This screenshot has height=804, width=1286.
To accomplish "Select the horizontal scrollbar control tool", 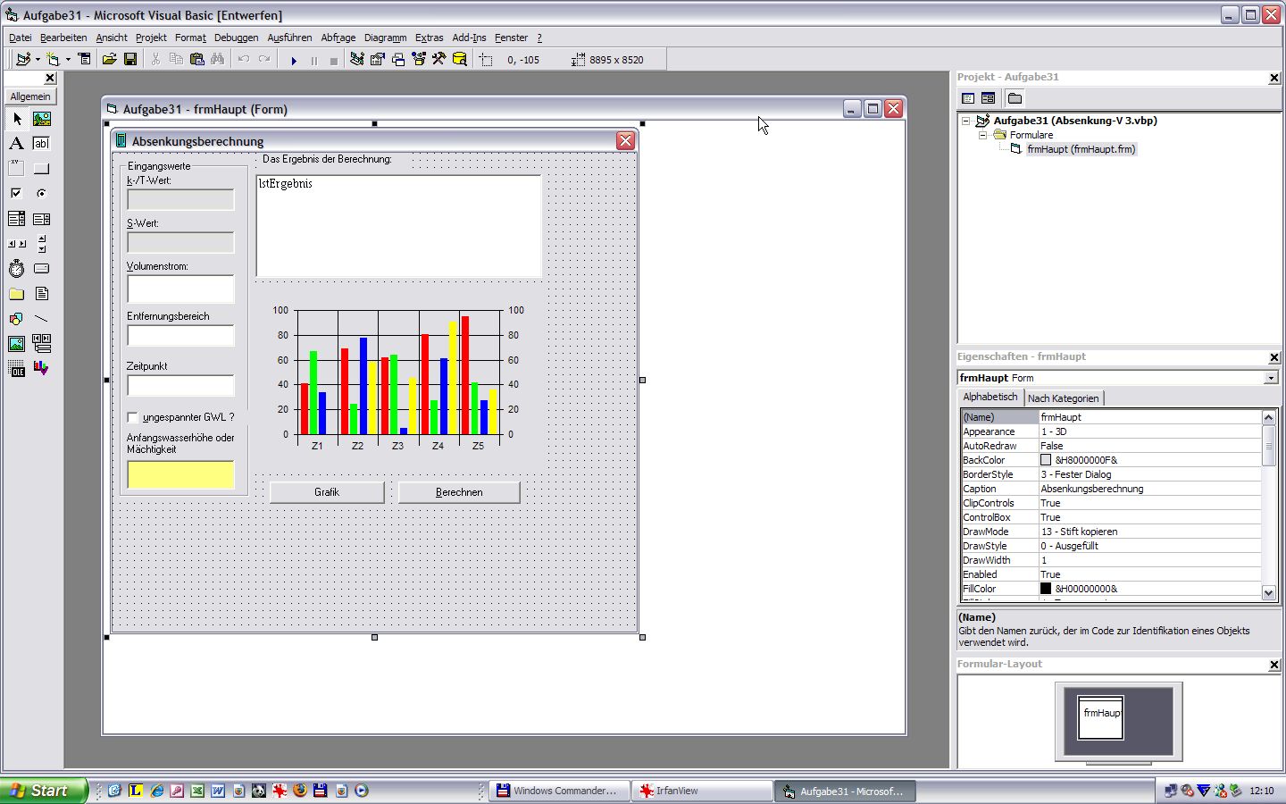I will point(17,244).
